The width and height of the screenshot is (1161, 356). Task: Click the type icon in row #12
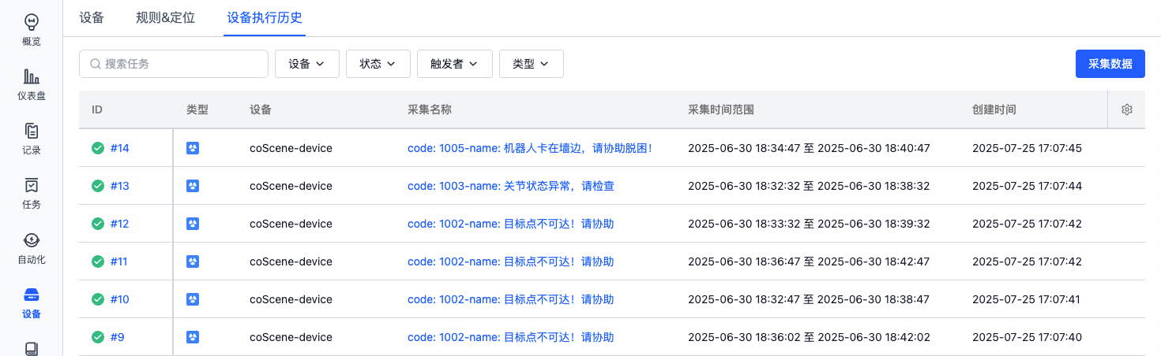193,224
